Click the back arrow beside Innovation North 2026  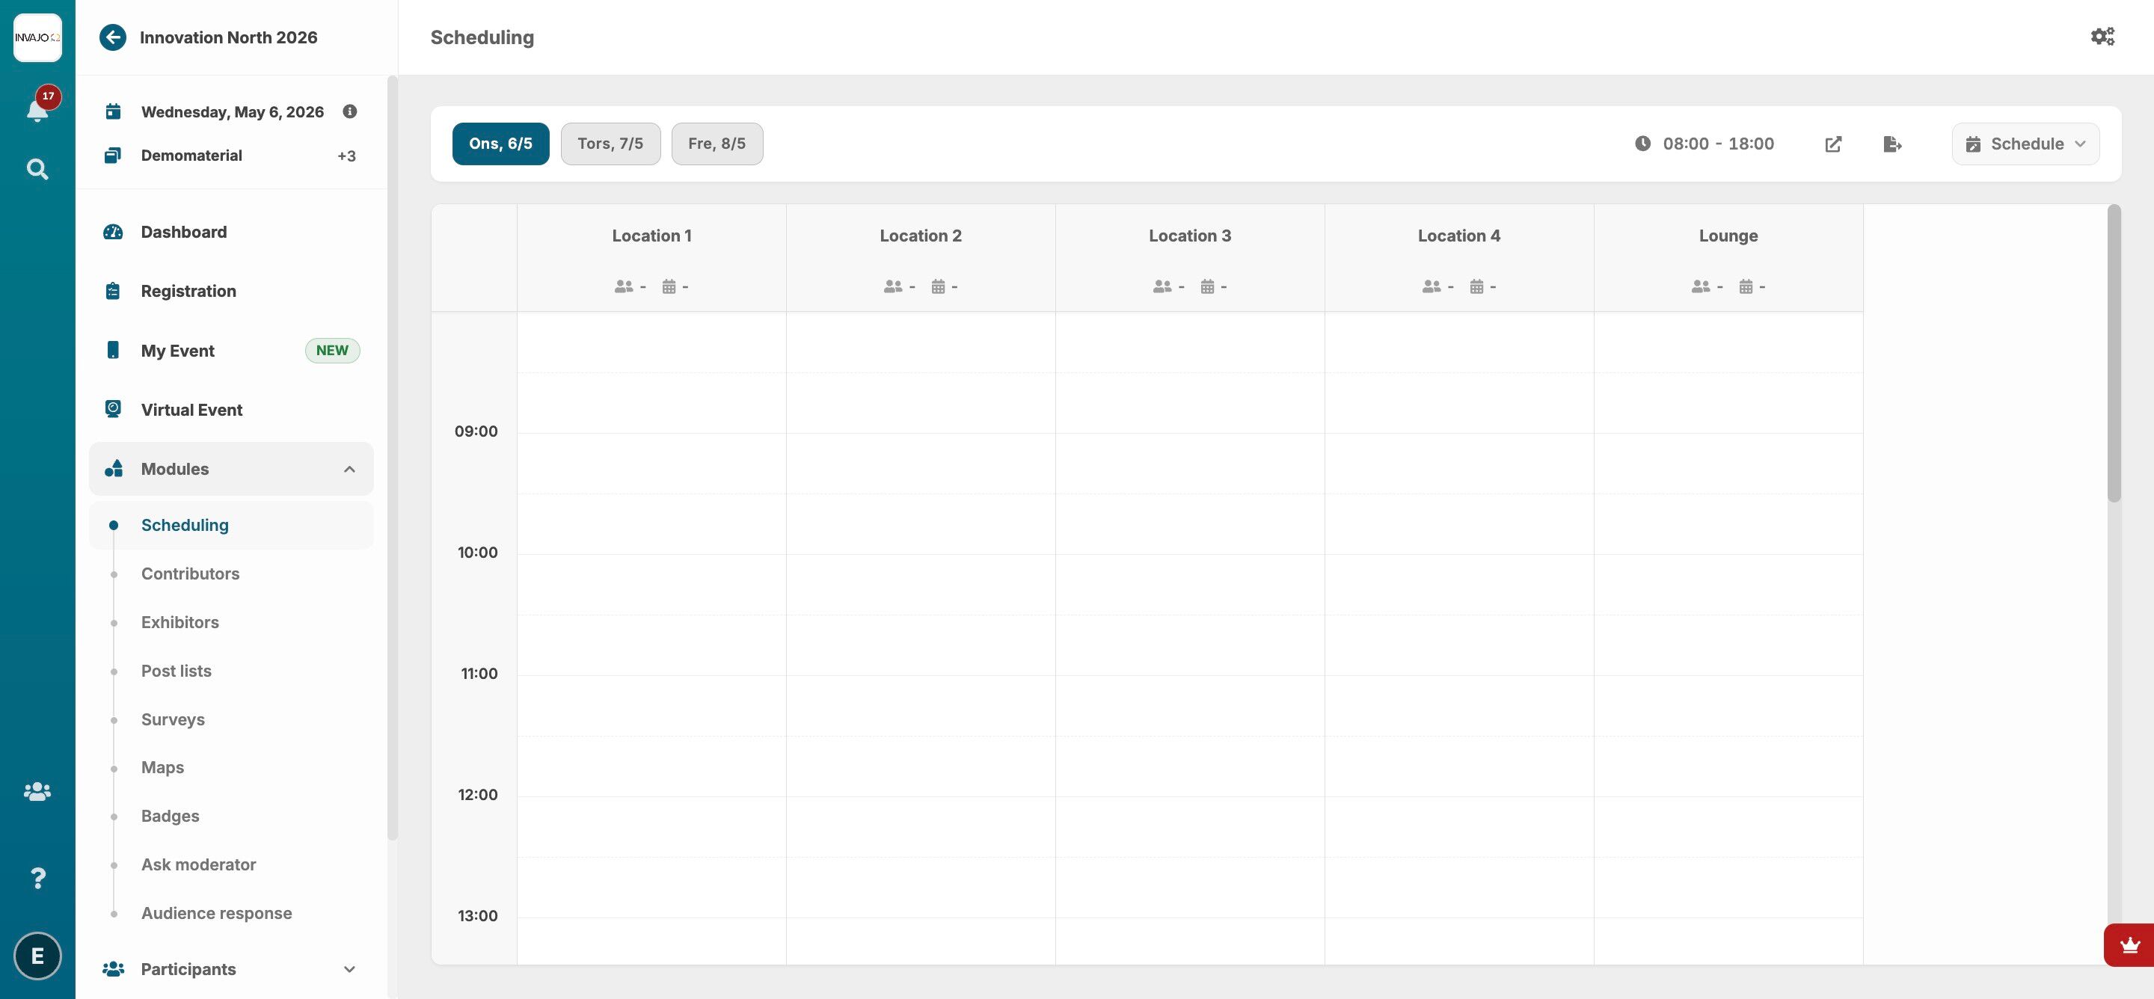(113, 37)
